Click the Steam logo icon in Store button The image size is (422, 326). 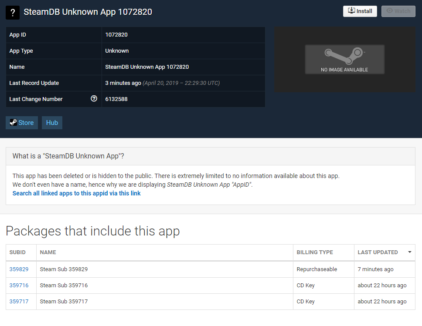[13, 123]
